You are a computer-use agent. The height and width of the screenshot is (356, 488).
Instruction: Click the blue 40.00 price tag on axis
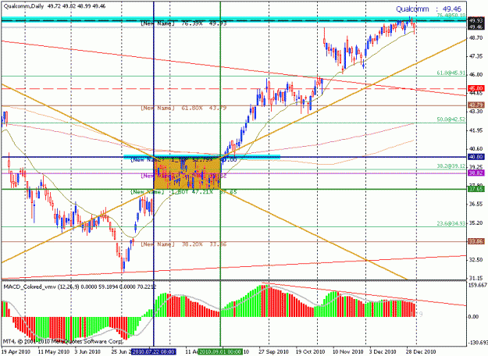476,157
